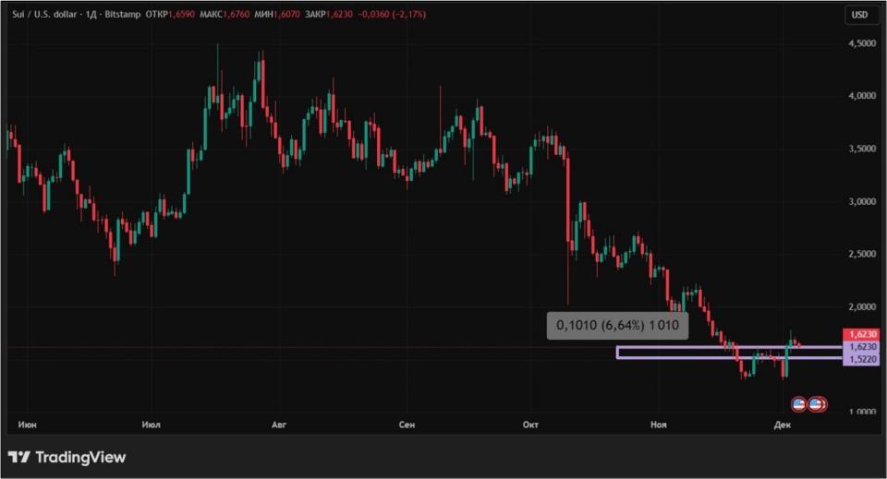This screenshot has width=887, height=479.
Task: Click the 4,0000 price scale mark
Action: pyautogui.click(x=862, y=96)
